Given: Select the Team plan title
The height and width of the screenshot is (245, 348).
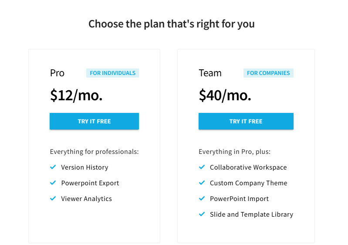Looking at the screenshot, I should click(210, 73).
